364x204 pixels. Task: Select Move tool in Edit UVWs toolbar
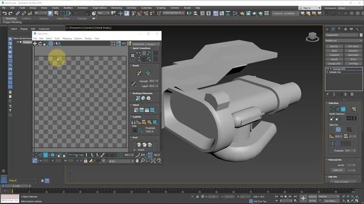click(35, 44)
